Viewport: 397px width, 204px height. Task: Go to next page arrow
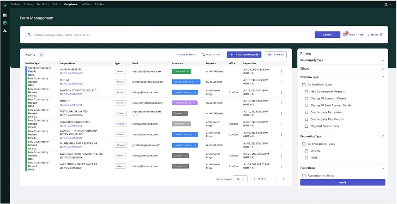283,179
